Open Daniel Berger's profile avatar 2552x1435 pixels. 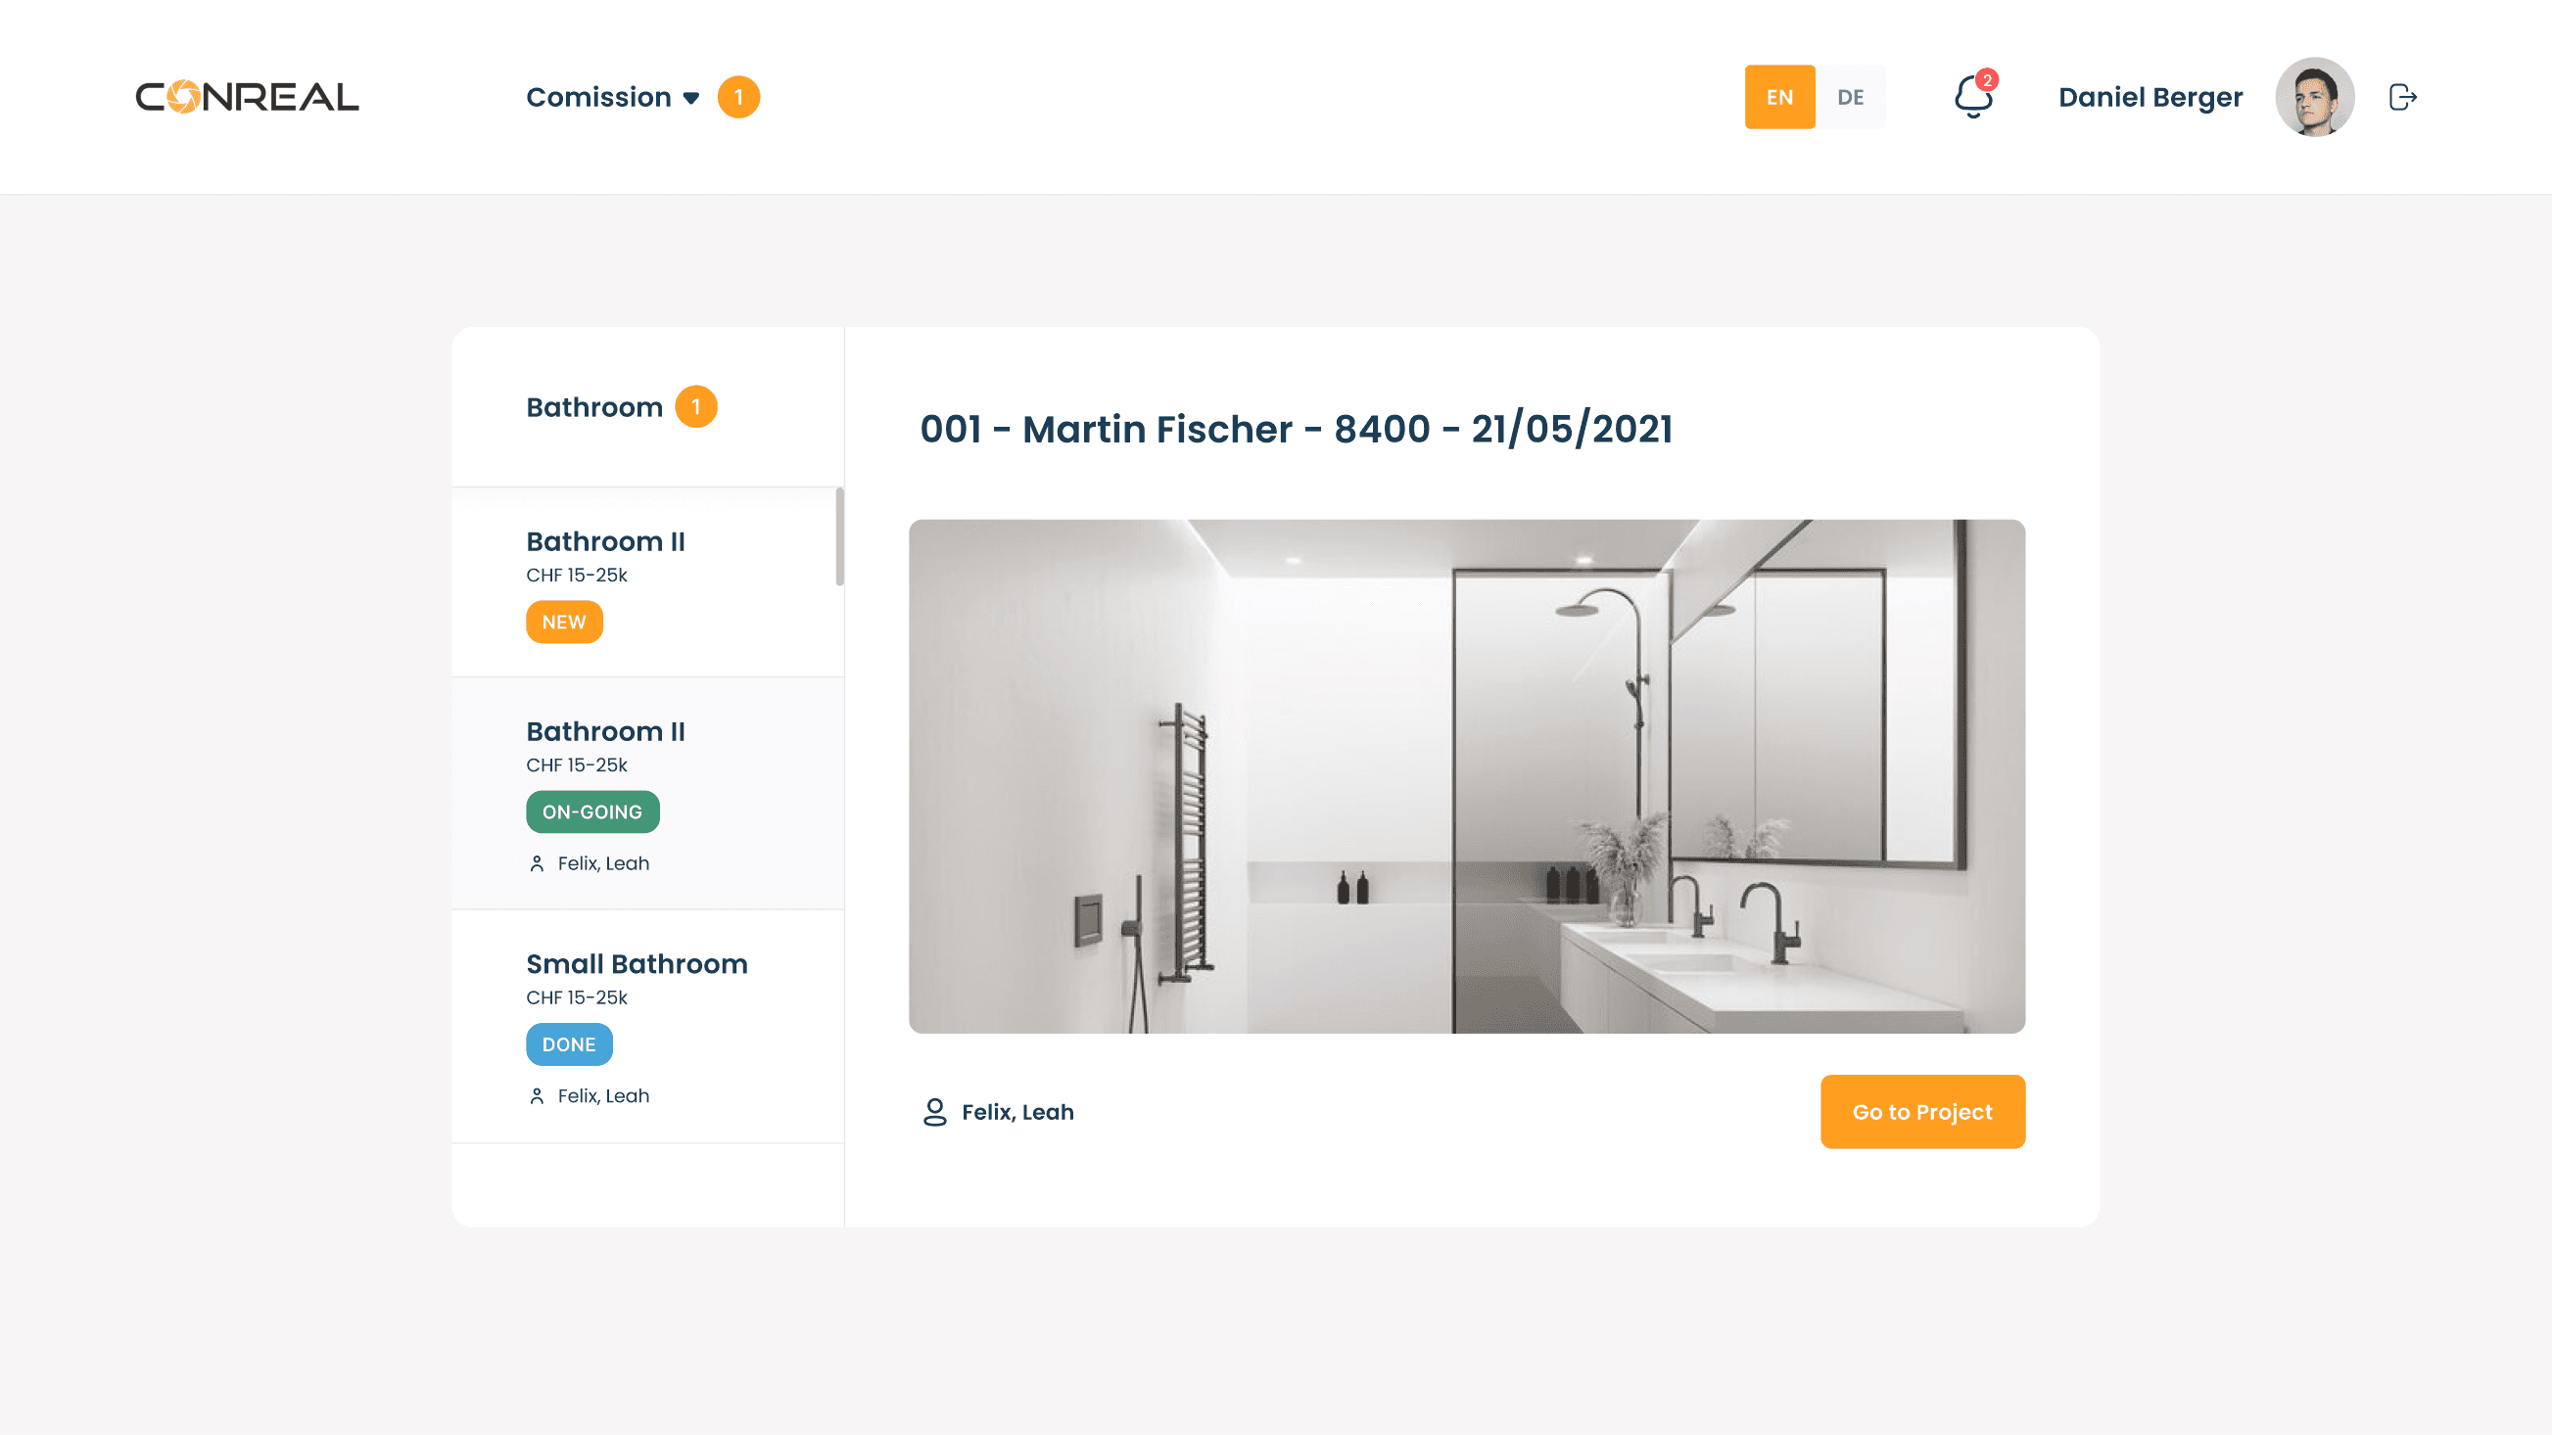pos(2314,97)
